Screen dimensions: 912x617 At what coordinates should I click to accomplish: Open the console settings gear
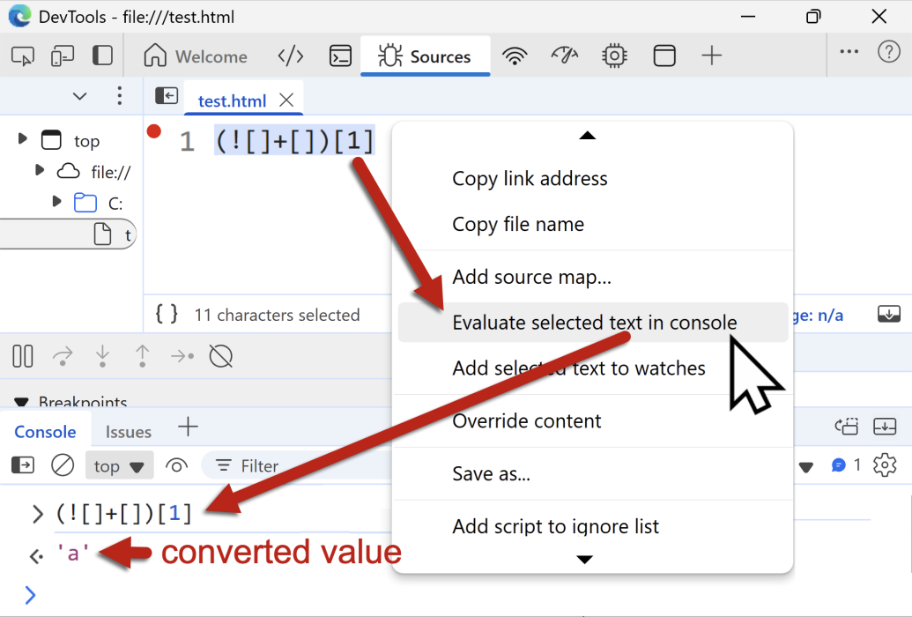[885, 465]
